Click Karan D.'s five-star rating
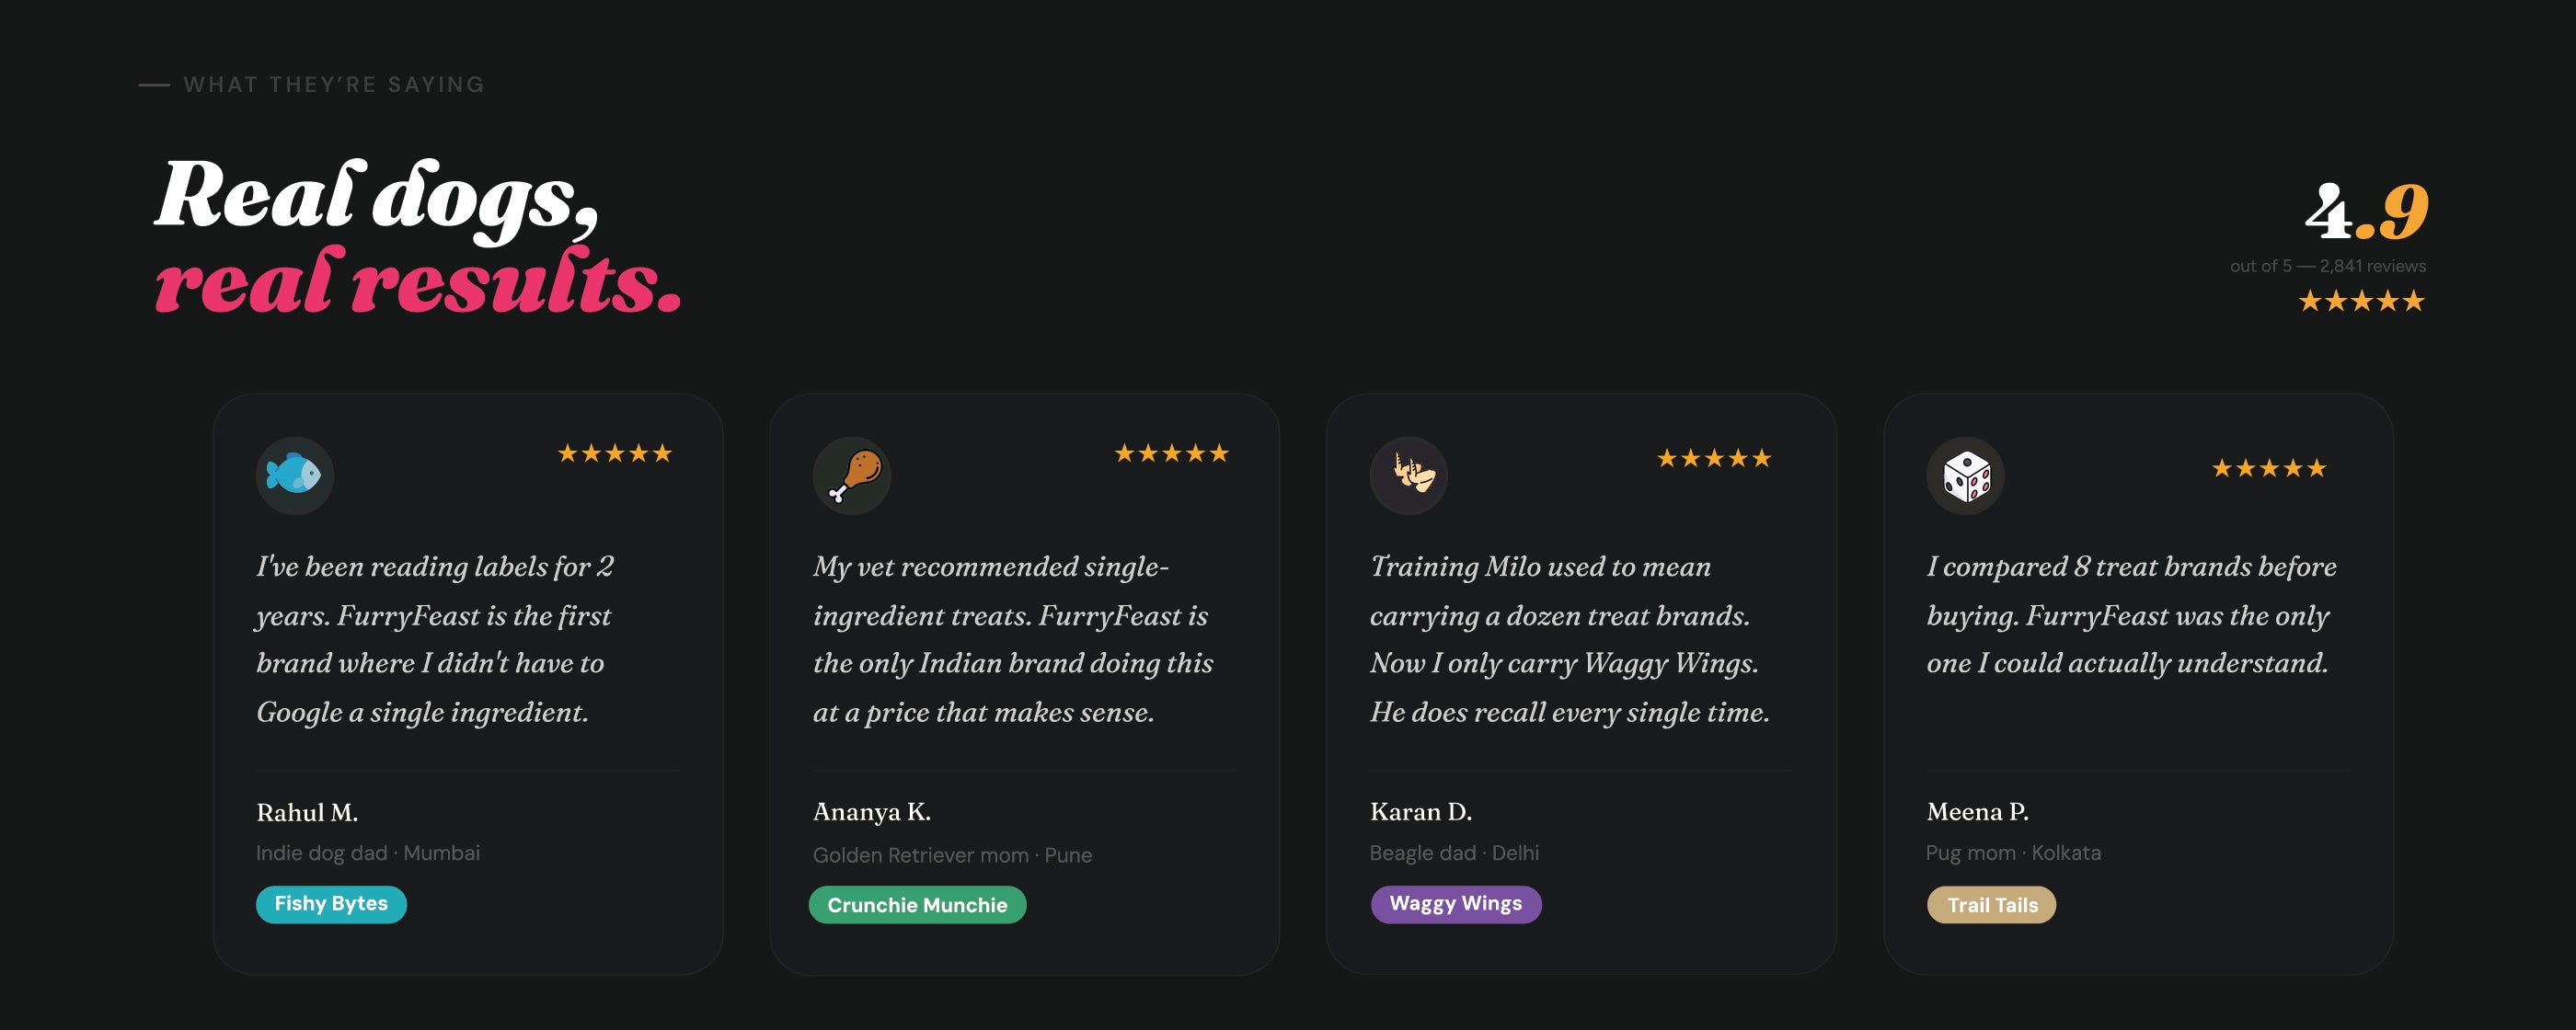2576x1030 pixels. coord(1713,459)
